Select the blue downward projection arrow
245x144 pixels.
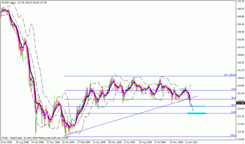192,106
